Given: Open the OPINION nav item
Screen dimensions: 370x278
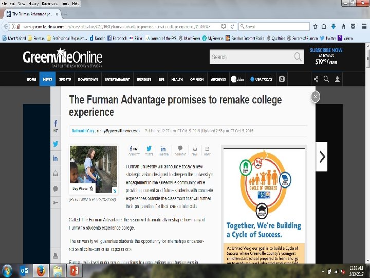Looking at the screenshot, I should (197, 79).
